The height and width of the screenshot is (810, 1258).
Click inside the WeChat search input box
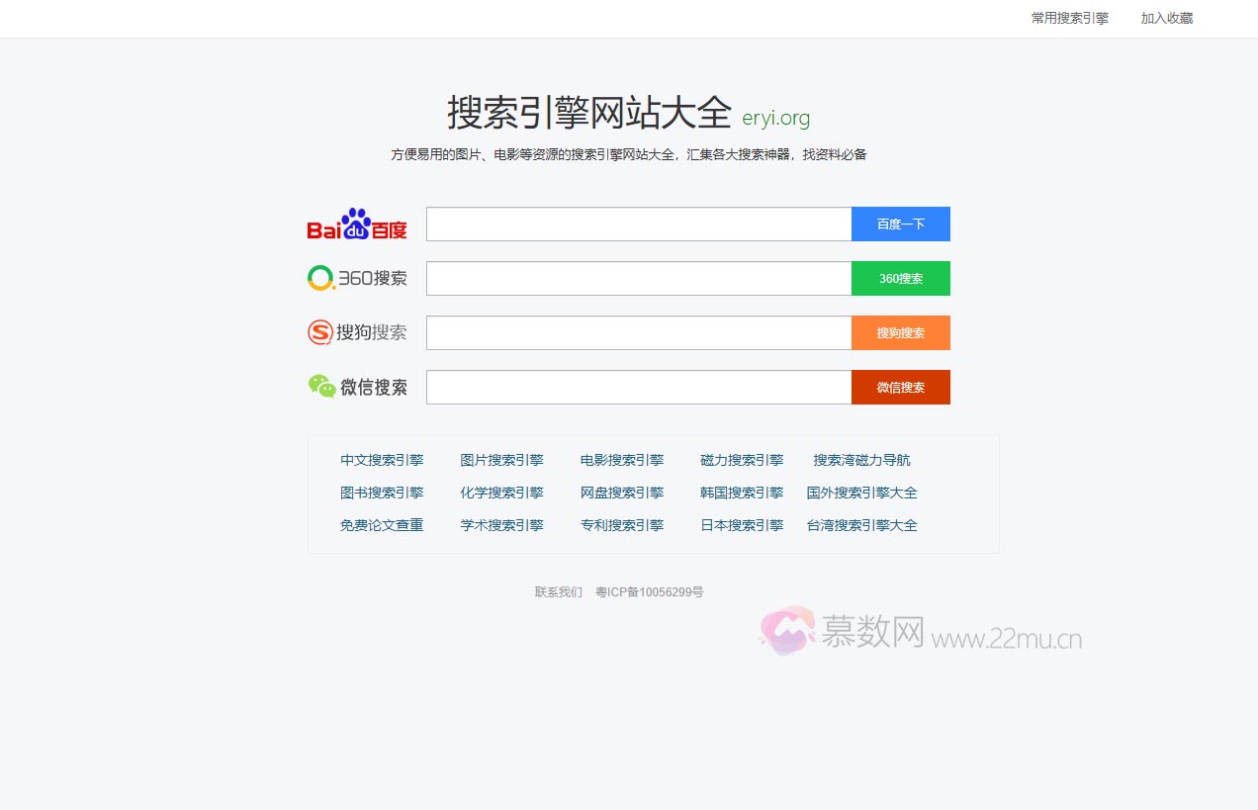638,387
